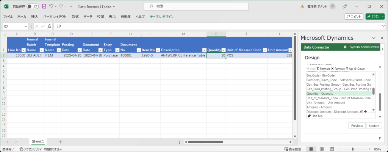This screenshot has height=152, width=388.
Task: Click the Redo arrow icon
Action: [x=61, y=6]
